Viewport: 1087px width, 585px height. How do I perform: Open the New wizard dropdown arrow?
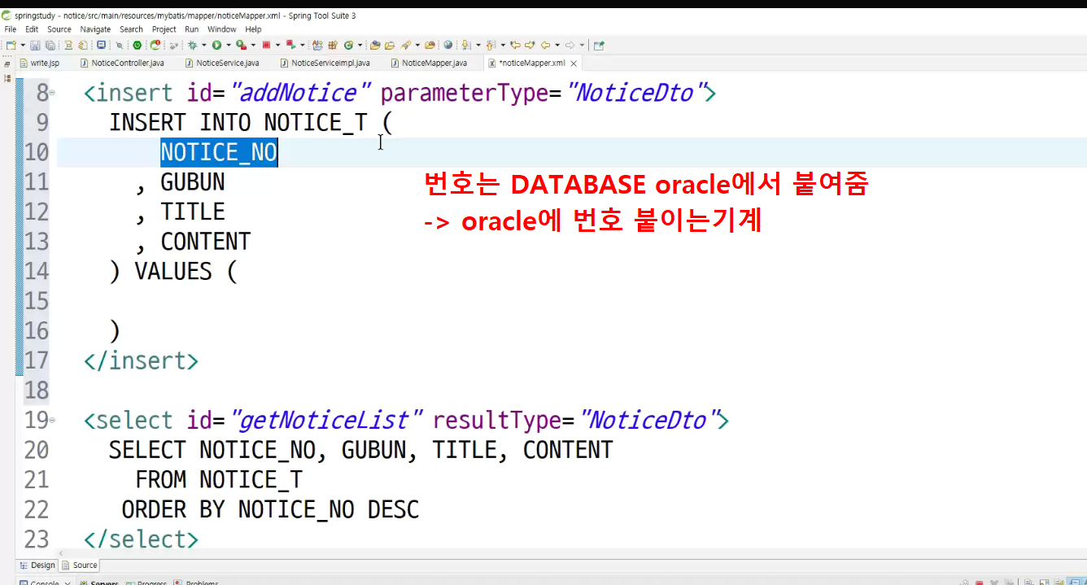[23, 45]
